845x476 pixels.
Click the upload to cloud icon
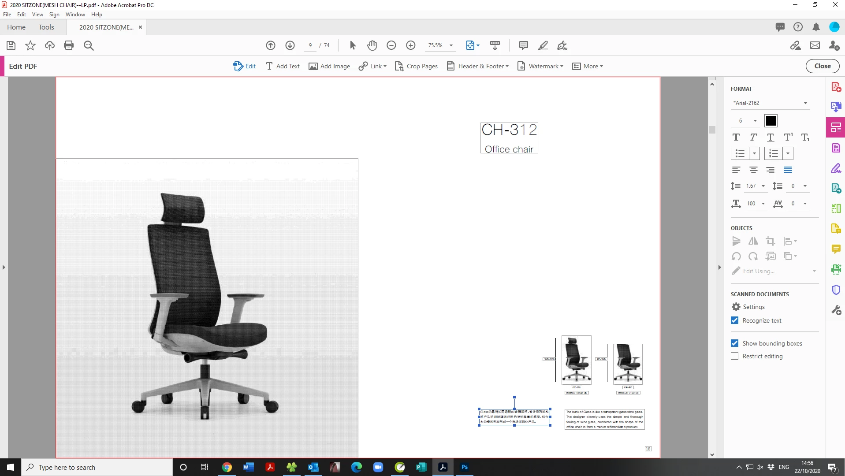point(50,45)
